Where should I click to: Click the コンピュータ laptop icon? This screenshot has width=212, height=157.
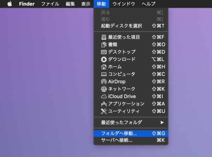104,74
